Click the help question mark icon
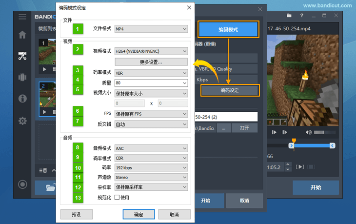The width and height of the screenshot is (356, 224). coord(302,16)
